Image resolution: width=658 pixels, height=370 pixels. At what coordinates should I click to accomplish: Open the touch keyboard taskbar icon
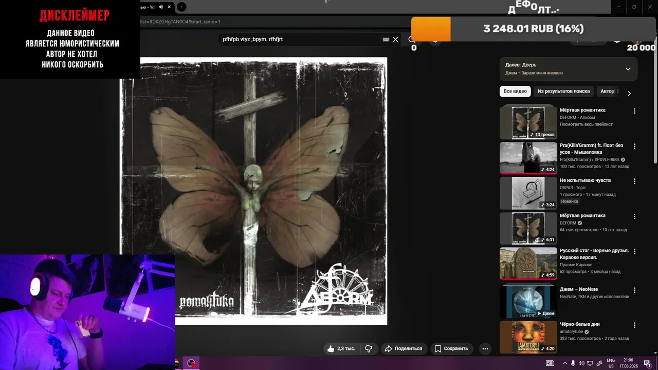(550, 363)
